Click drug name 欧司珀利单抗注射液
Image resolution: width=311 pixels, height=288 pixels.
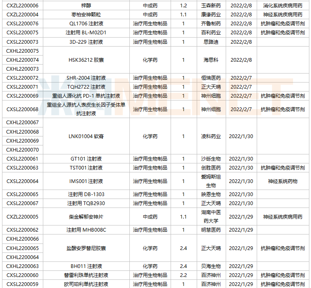(x=86, y=284)
